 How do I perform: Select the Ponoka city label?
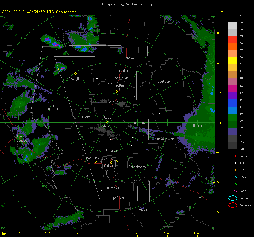coord(129,58)
